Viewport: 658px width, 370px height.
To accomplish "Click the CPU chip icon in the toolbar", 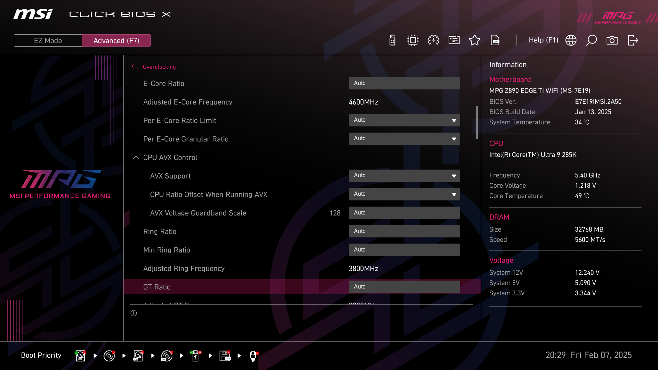I will pos(413,40).
